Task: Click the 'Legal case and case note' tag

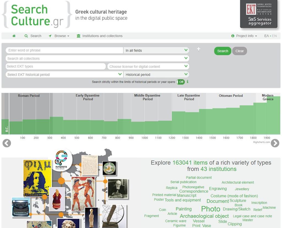Action: coord(252,216)
